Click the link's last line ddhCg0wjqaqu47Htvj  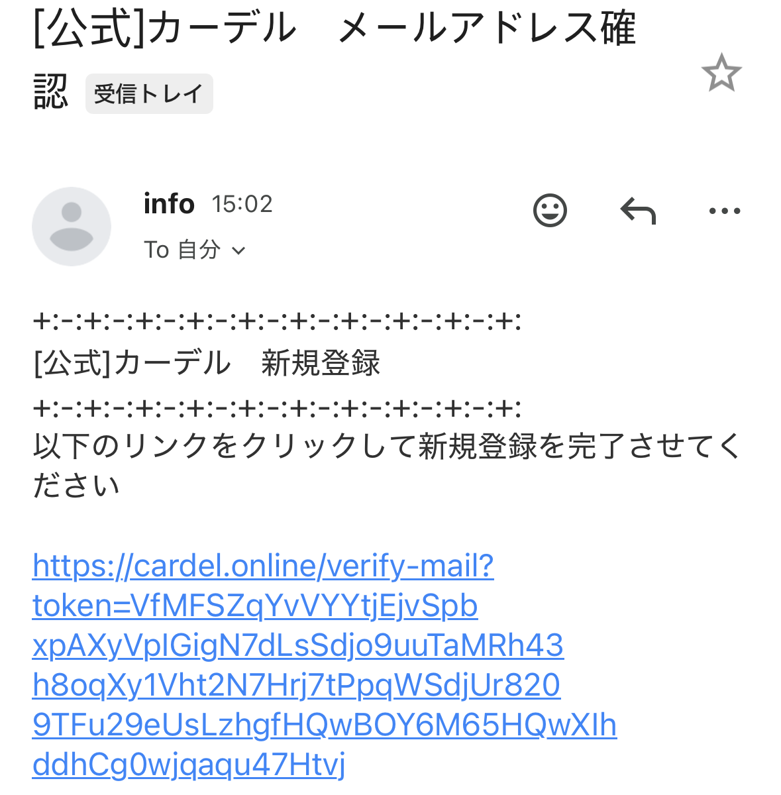pos(189,765)
